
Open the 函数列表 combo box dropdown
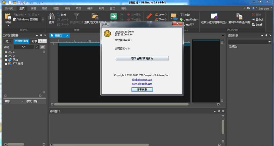point(269,42)
